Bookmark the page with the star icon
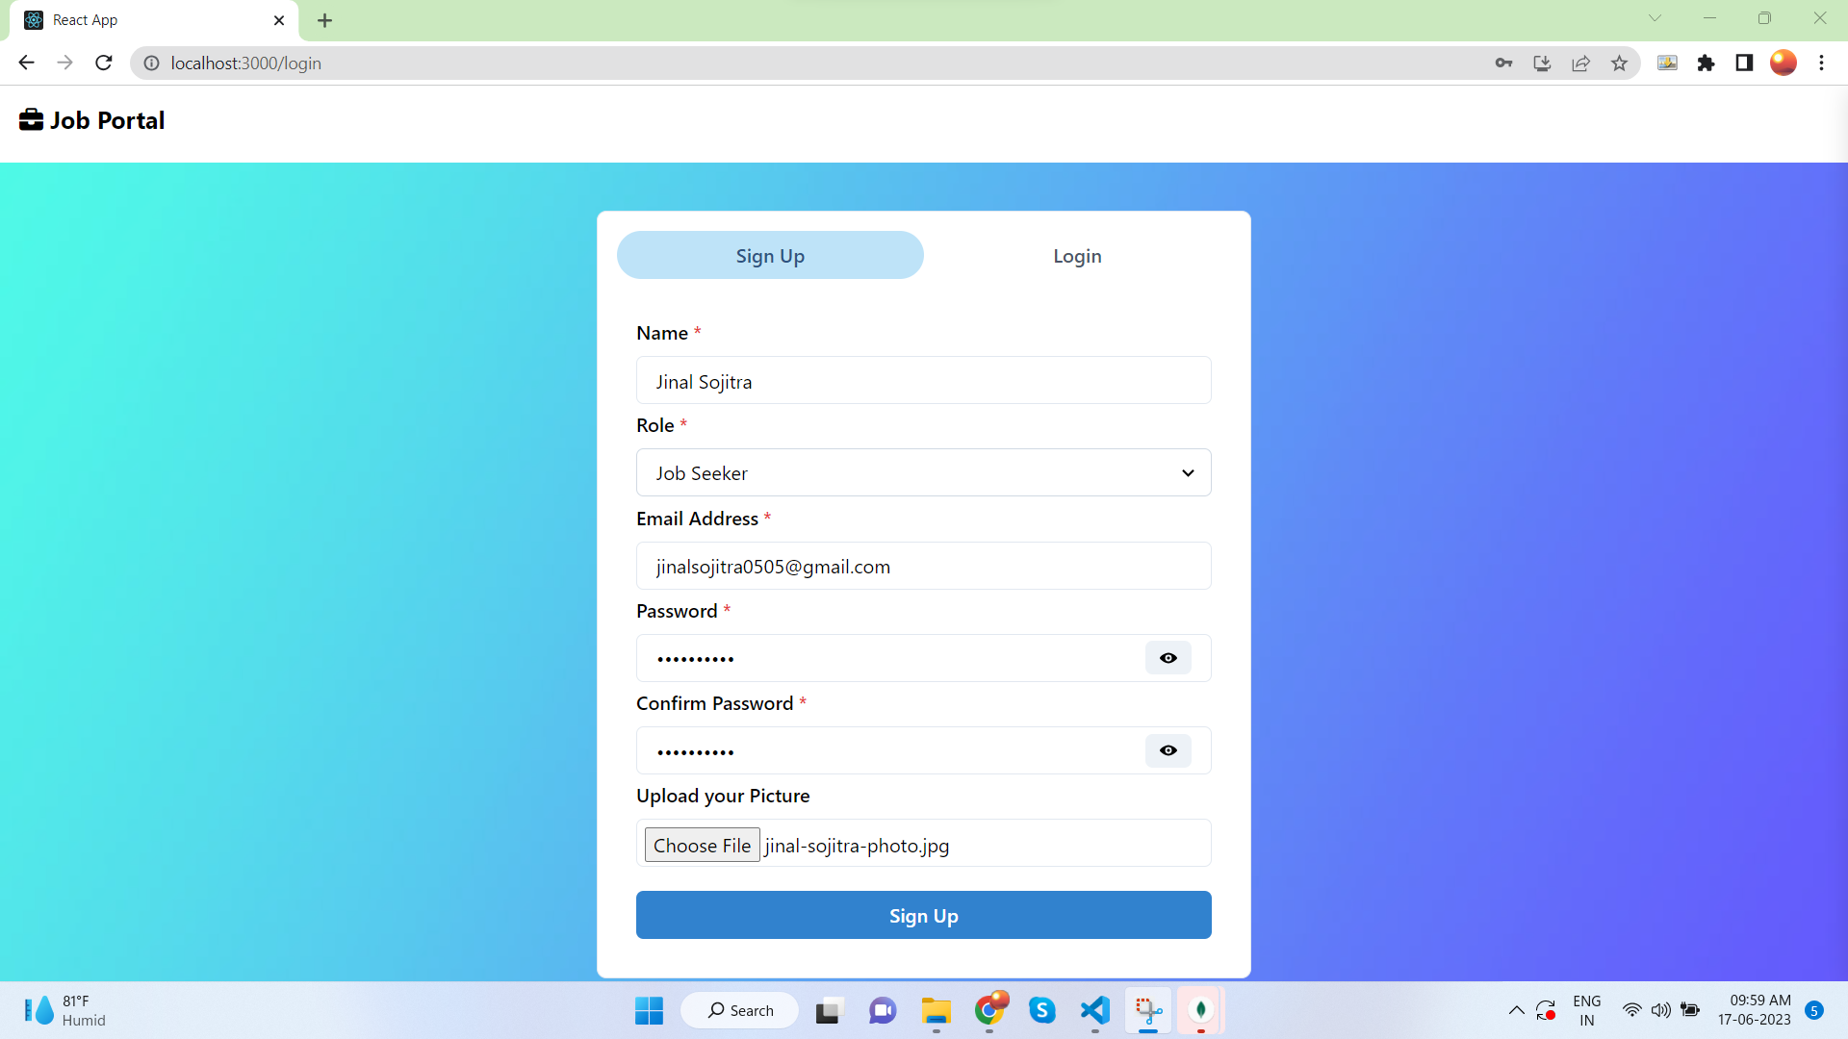This screenshot has height=1039, width=1848. tap(1620, 63)
